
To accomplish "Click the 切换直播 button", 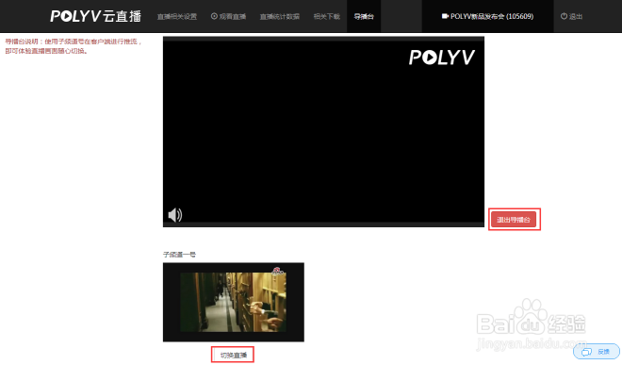I will [x=233, y=355].
